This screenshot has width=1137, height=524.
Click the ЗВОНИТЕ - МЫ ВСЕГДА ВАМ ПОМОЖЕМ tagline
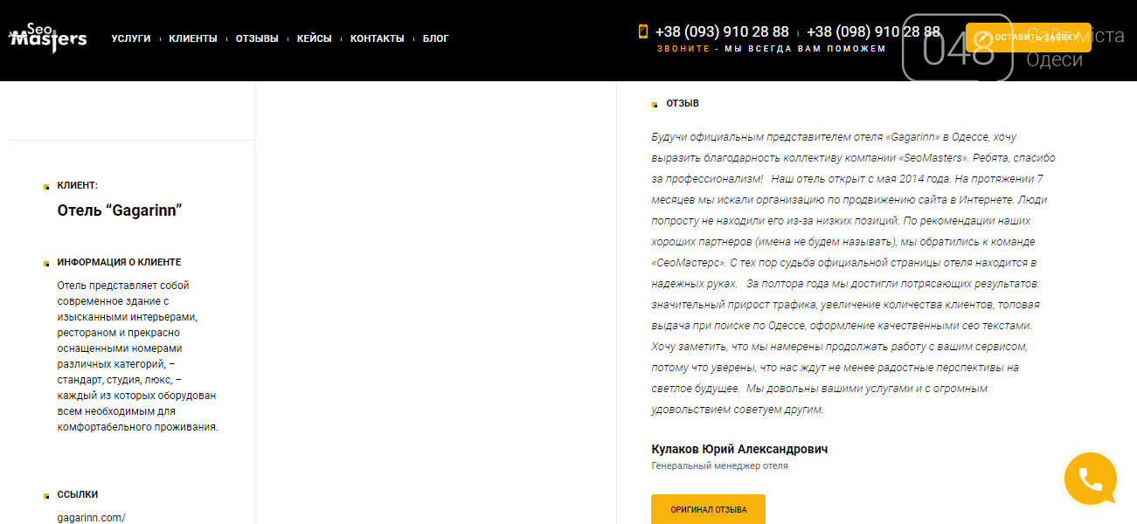(772, 49)
